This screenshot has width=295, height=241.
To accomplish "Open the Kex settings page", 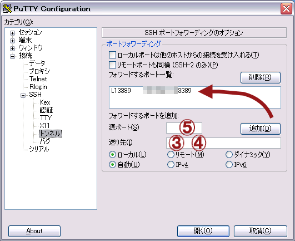I will tap(45, 102).
